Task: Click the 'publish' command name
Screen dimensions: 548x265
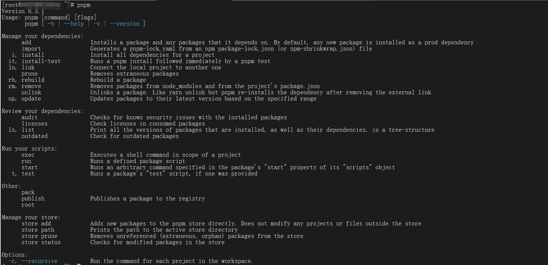Action: click(x=33, y=199)
